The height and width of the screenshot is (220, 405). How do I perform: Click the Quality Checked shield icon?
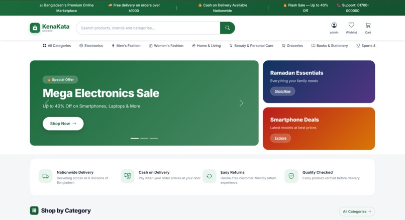pyautogui.click(x=291, y=176)
